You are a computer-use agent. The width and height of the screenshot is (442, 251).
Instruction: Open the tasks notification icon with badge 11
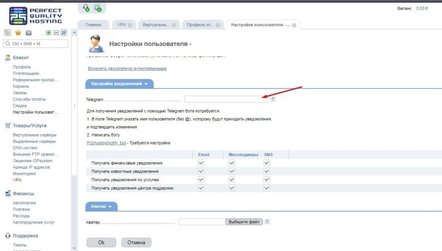point(98,8)
